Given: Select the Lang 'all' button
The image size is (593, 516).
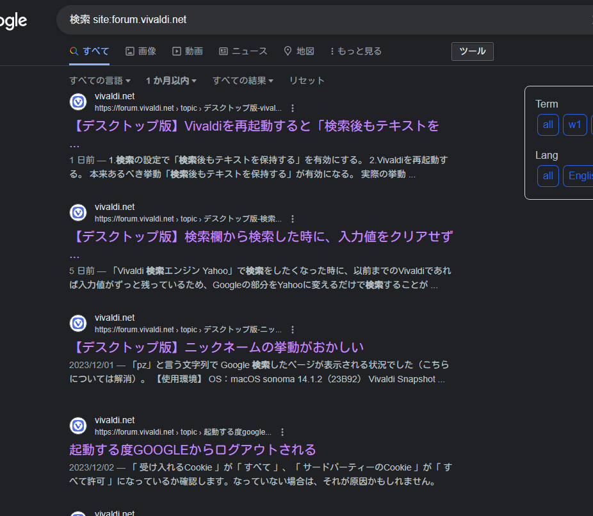Looking at the screenshot, I should tap(548, 176).
